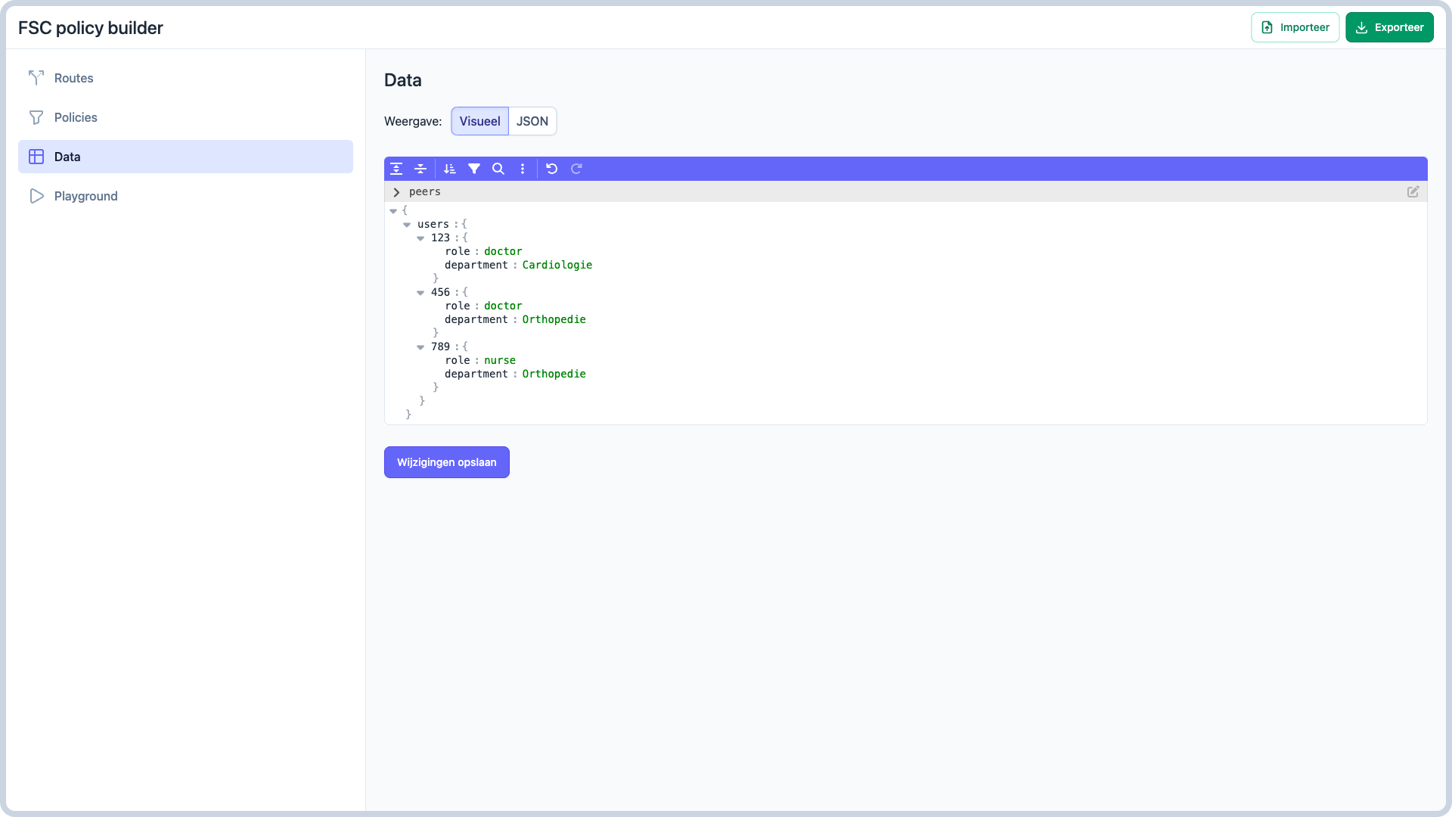Select the Data menu item
Screen dimensions: 1452x817
point(185,157)
